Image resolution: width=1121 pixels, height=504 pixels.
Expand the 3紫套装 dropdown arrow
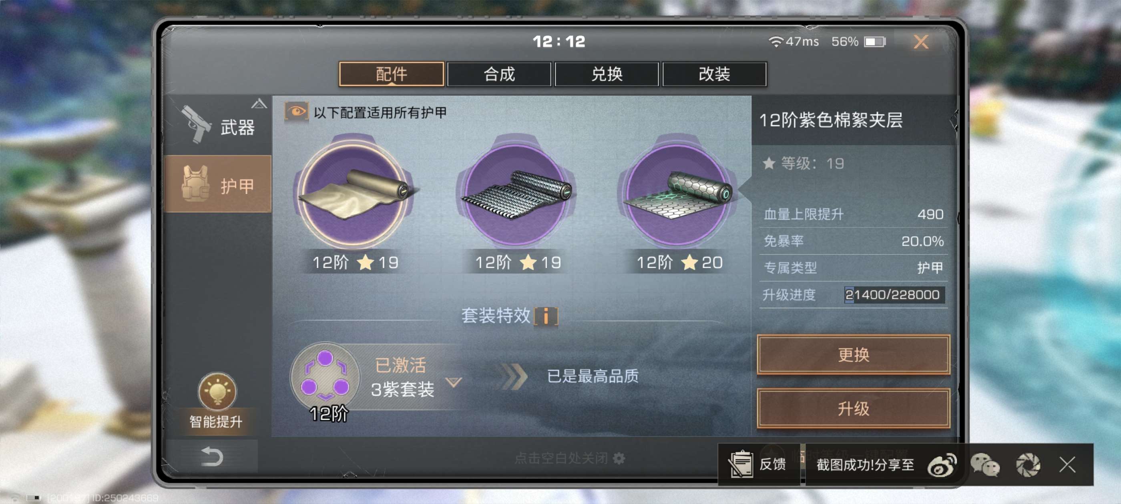pyautogui.click(x=454, y=382)
